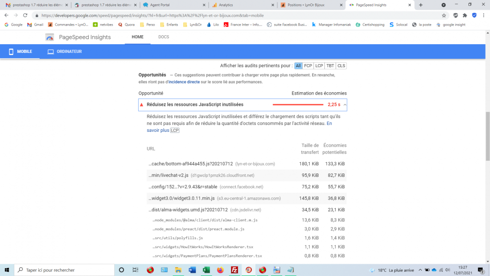Open the Solocal bookmark
The image size is (490, 276).
pyautogui.click(x=398, y=25)
